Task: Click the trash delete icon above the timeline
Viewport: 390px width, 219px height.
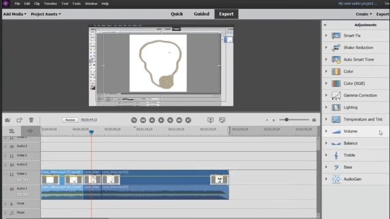Action: (31, 120)
